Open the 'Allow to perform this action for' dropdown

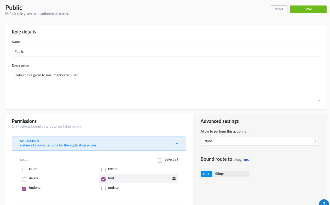259,141
